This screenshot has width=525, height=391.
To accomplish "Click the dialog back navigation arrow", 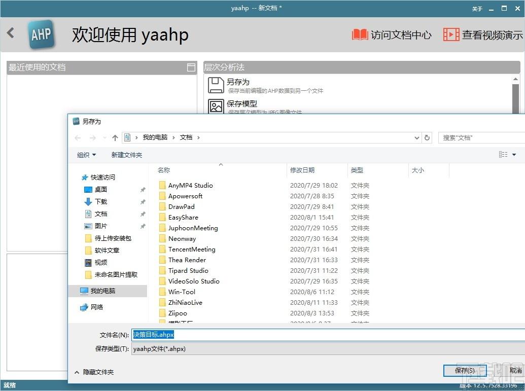I will (78, 137).
